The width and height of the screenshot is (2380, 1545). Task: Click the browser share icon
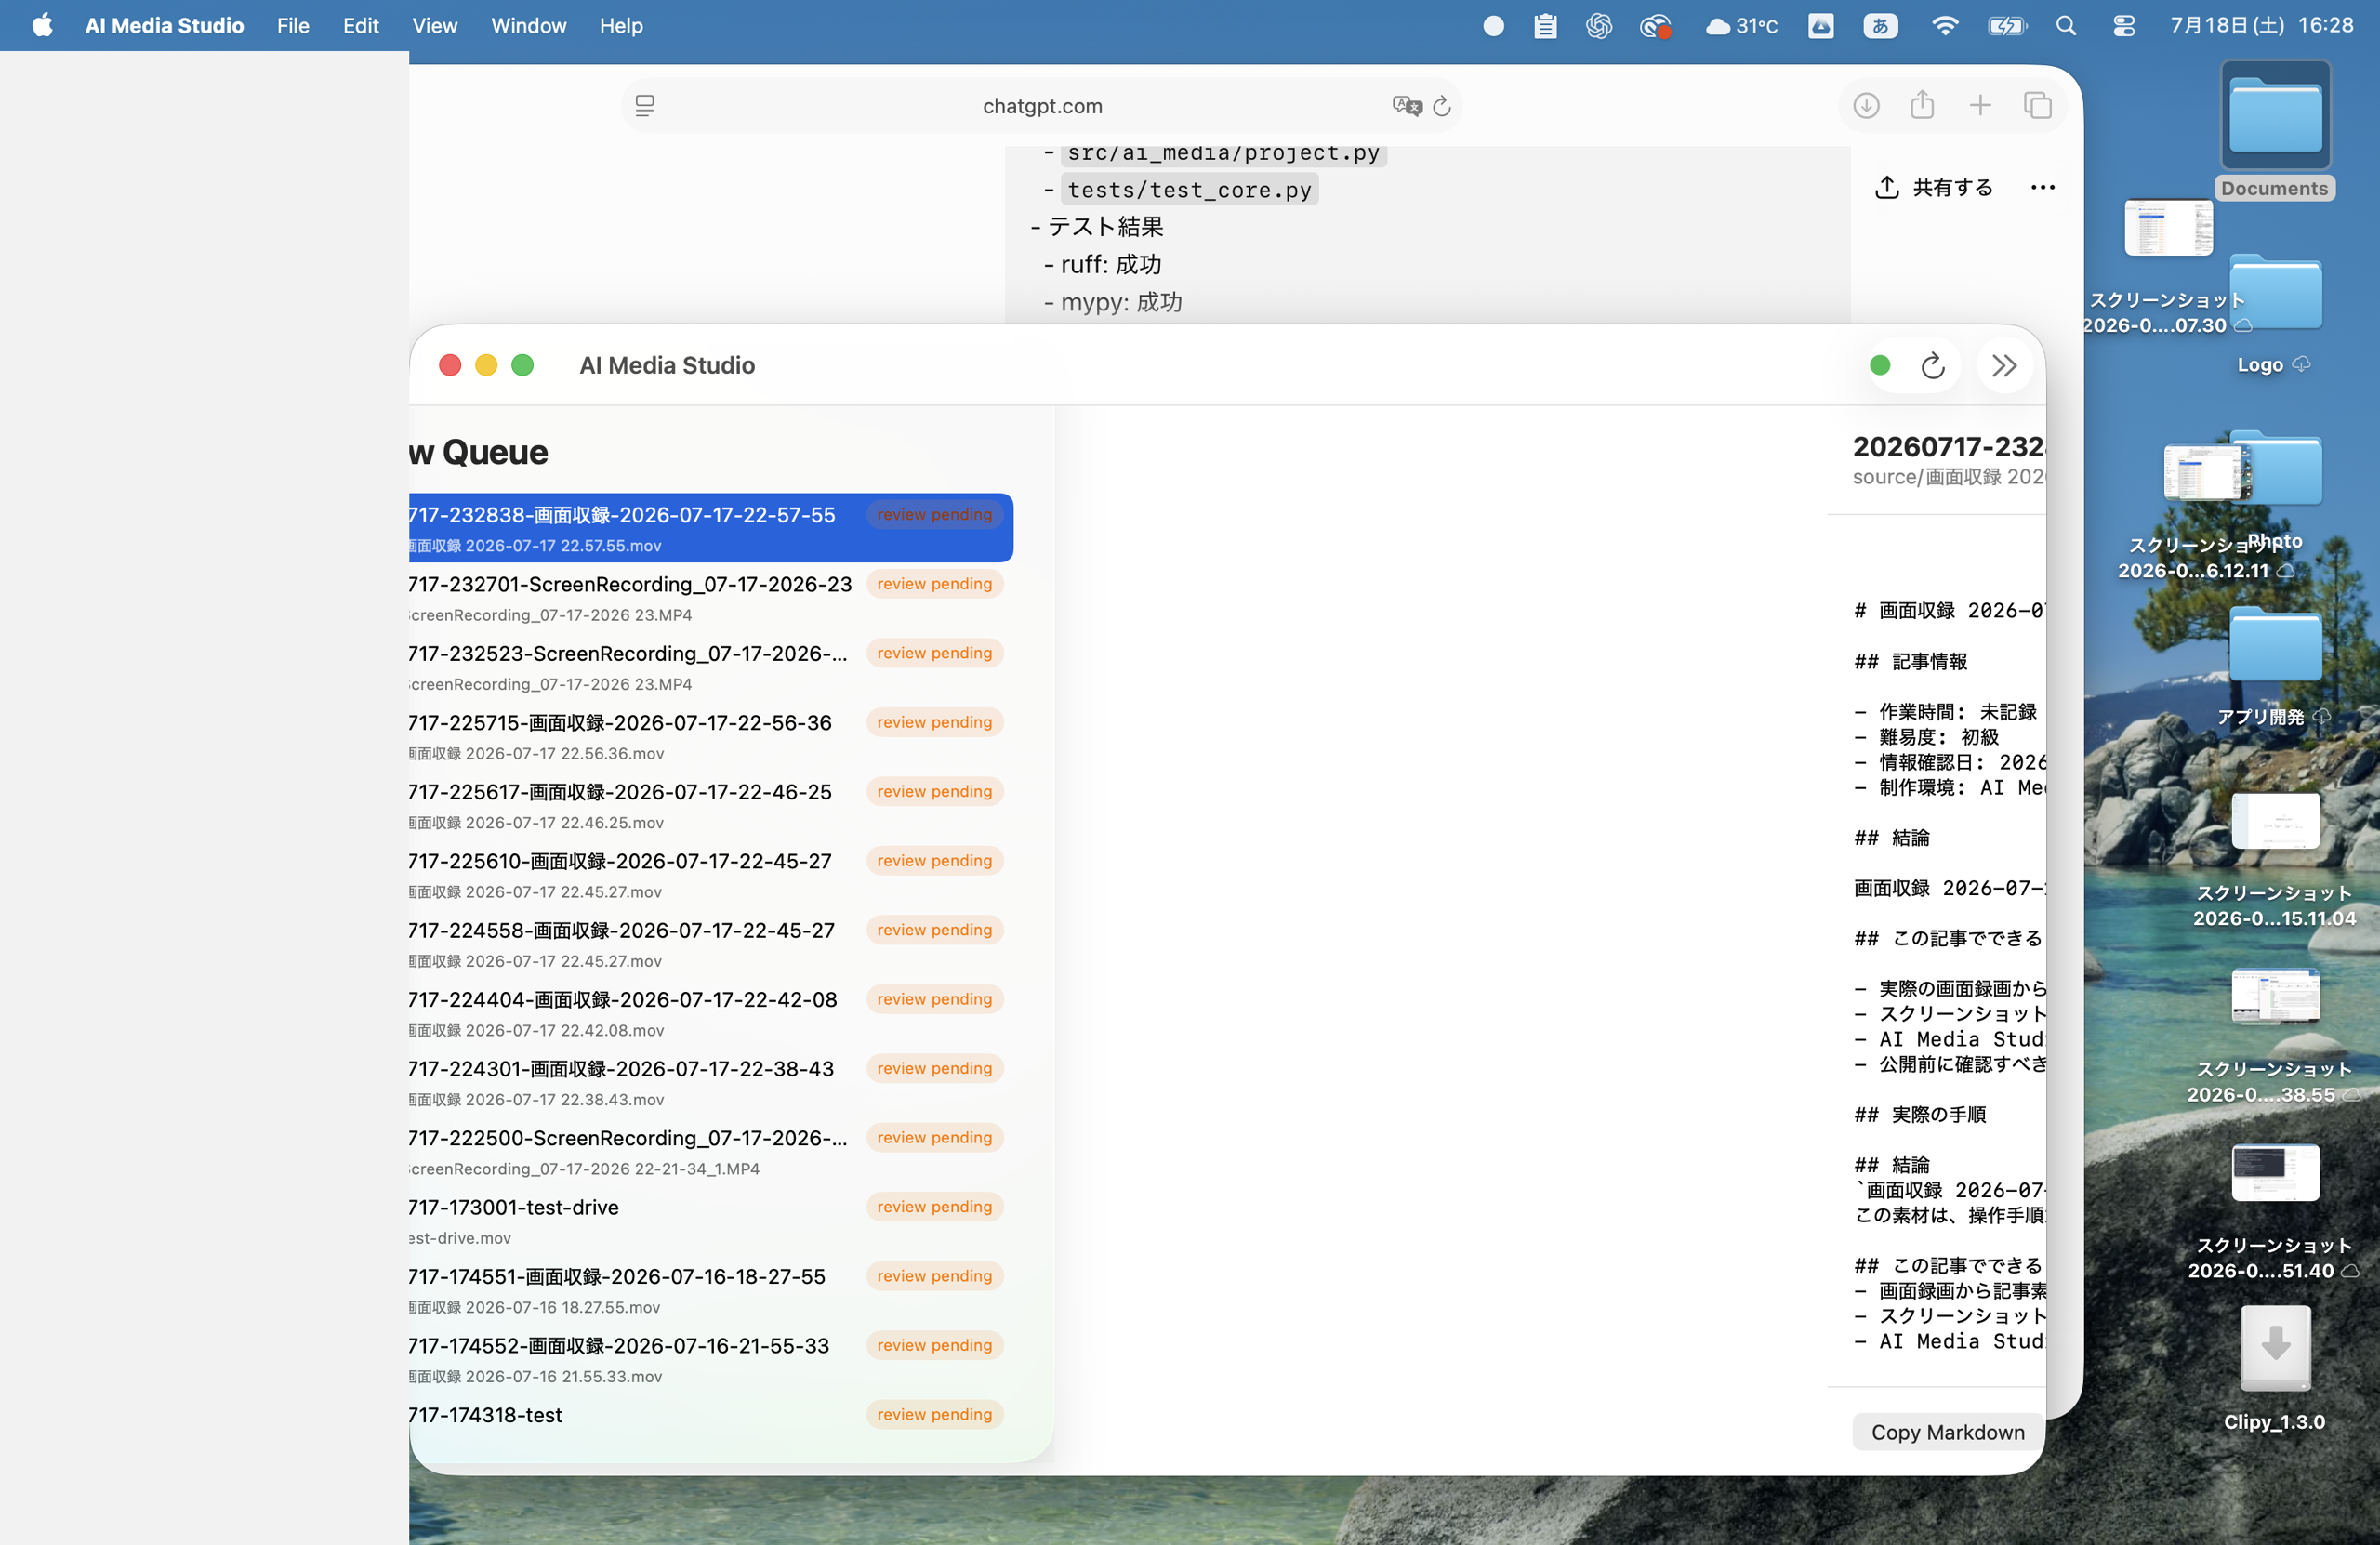pyautogui.click(x=1922, y=104)
